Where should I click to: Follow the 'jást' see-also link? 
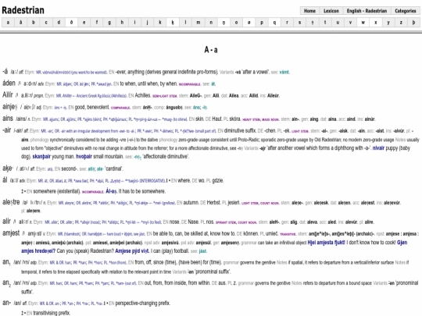point(202,251)
